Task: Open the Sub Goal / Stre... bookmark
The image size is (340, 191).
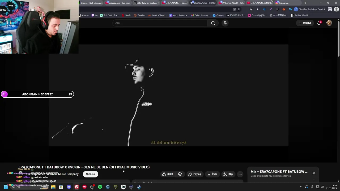Action: 109,15
